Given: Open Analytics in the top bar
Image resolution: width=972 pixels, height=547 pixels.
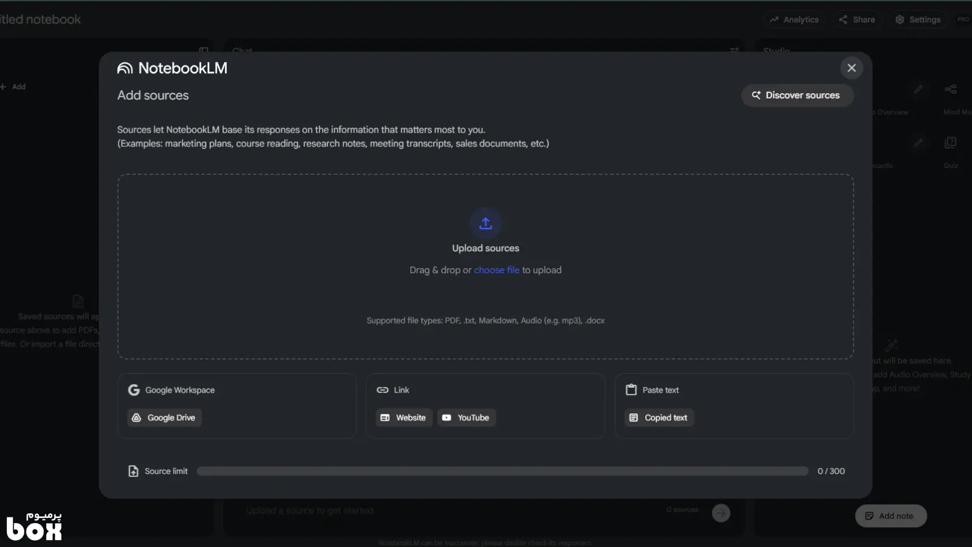Looking at the screenshot, I should [794, 20].
